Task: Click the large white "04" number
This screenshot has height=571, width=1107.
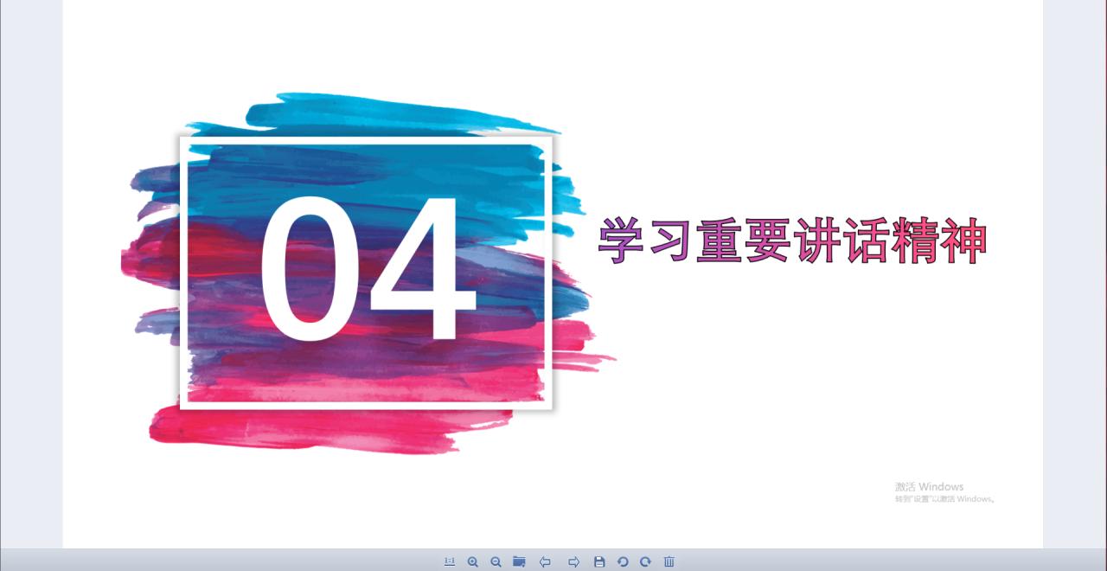Action: (x=368, y=268)
